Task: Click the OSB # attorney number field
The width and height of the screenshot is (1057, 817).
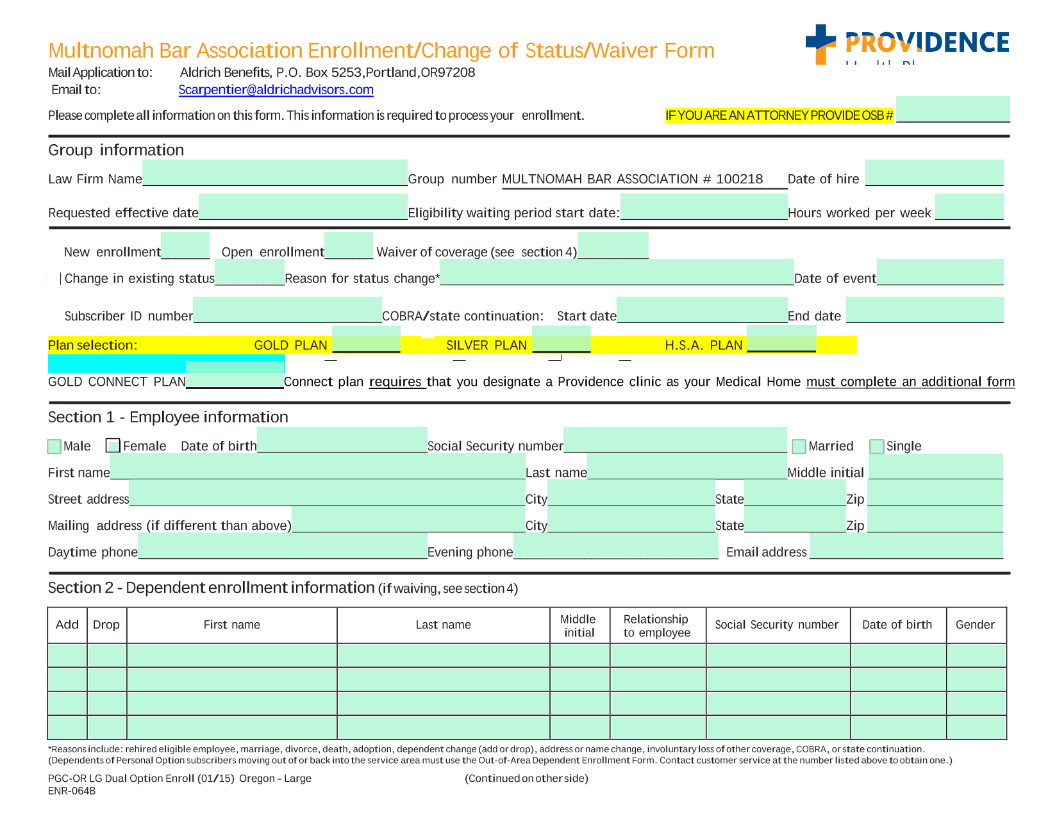Action: [x=953, y=109]
